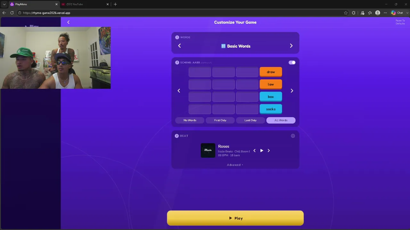The height and width of the screenshot is (230, 410).
Task: Open the media control music icon
Action: pos(362,13)
